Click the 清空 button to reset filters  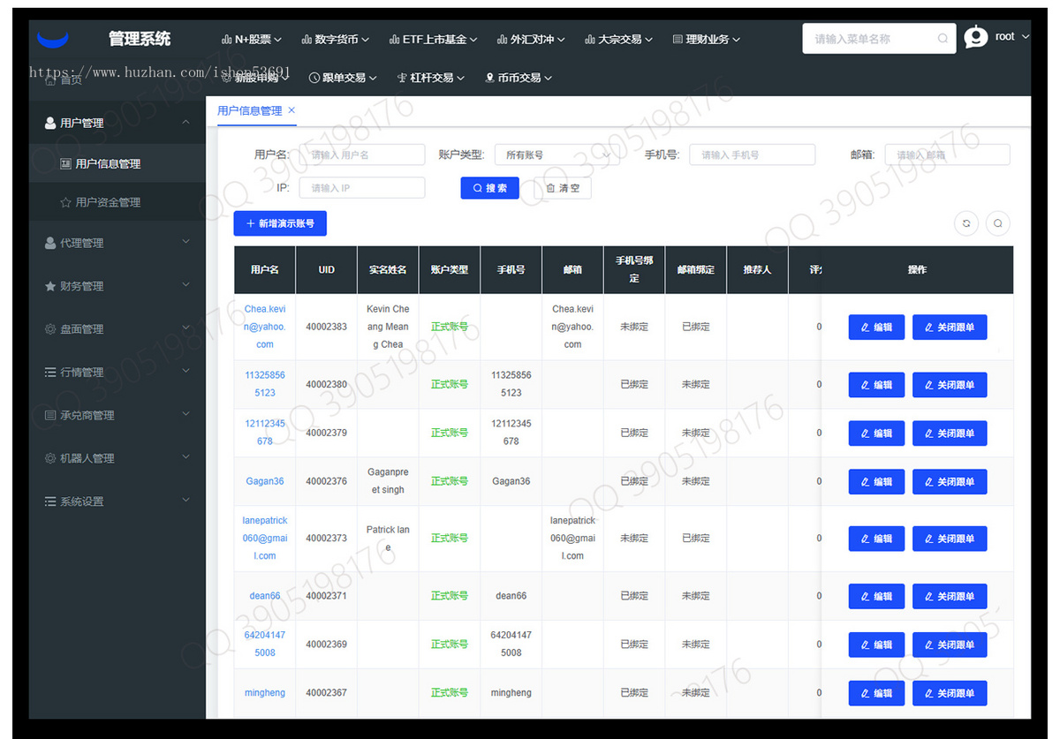click(562, 188)
